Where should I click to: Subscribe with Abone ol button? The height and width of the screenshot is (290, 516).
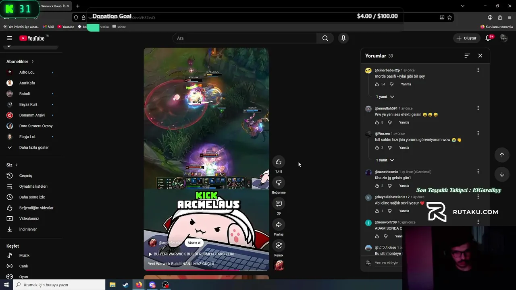point(194,243)
